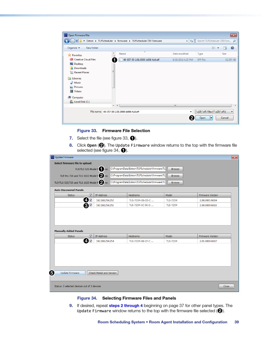Screen dimensions: 262x338
Task: Click Check Model and Version button
Action: pyautogui.click(x=103, y=273)
